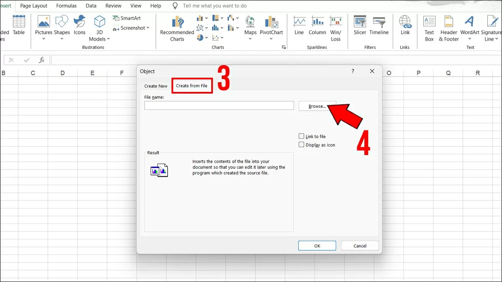Click the Browse button
The width and height of the screenshot is (502, 282).
(x=317, y=106)
